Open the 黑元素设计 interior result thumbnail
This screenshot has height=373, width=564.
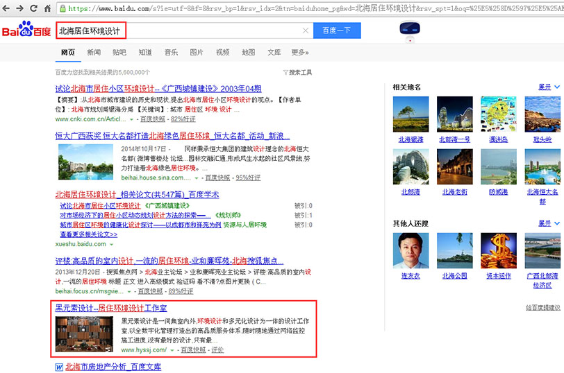click(x=85, y=334)
